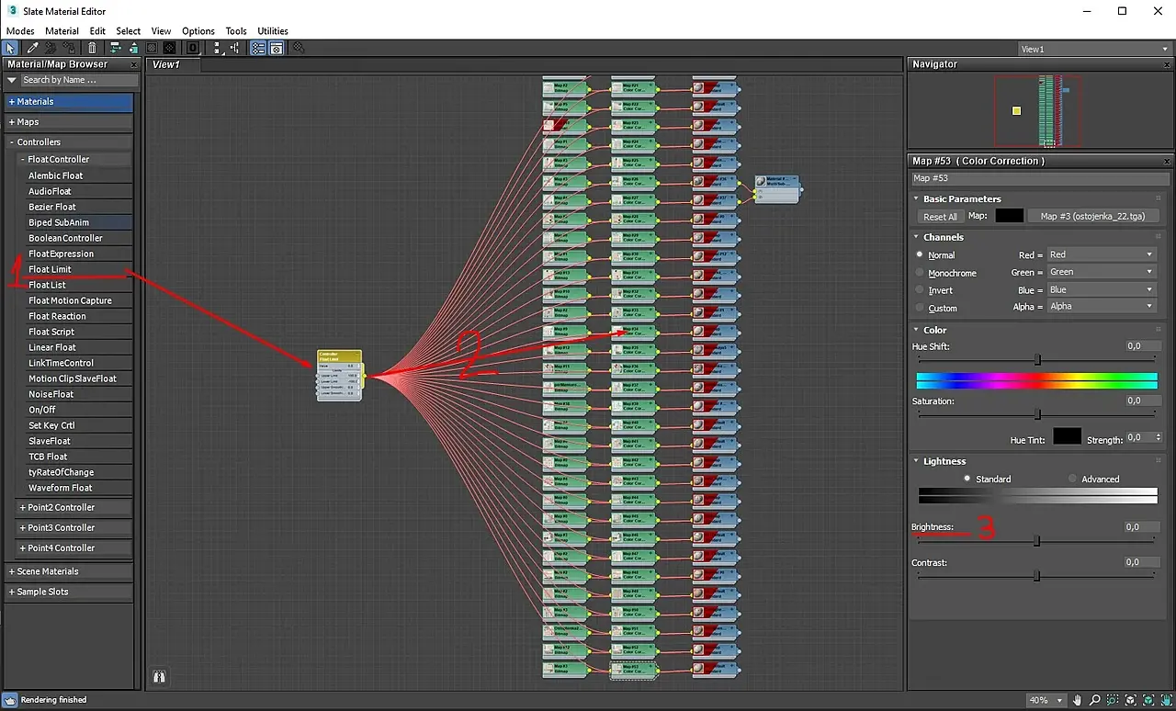
Task: Select the eyedropper Pick Material tool
Action: (x=32, y=48)
